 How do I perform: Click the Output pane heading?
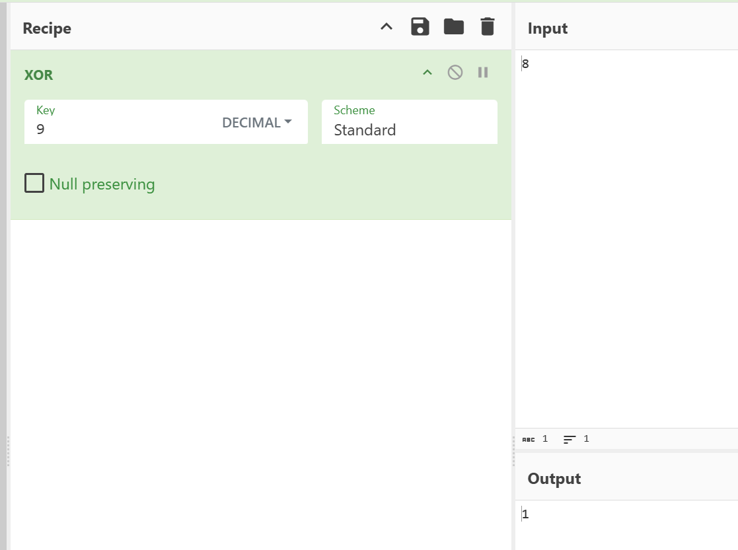(554, 479)
